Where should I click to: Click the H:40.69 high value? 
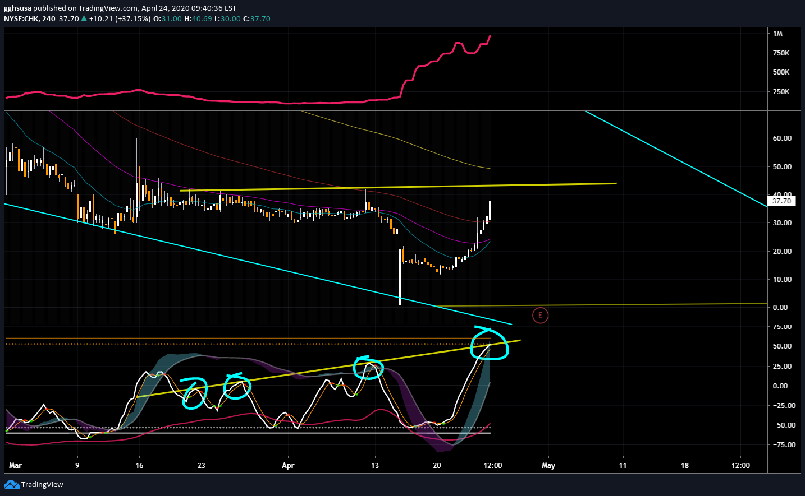click(x=198, y=18)
